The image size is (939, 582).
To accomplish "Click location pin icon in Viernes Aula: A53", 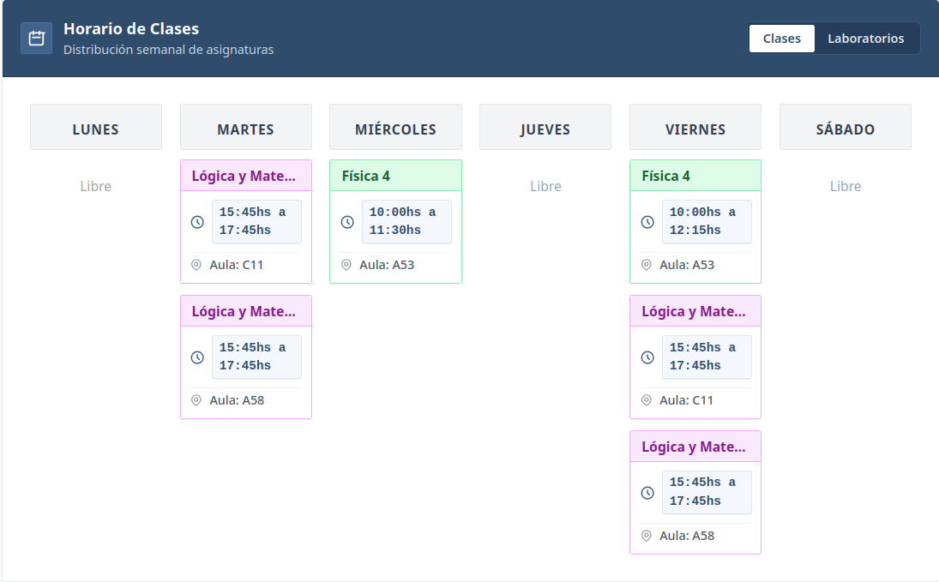I will tap(647, 265).
